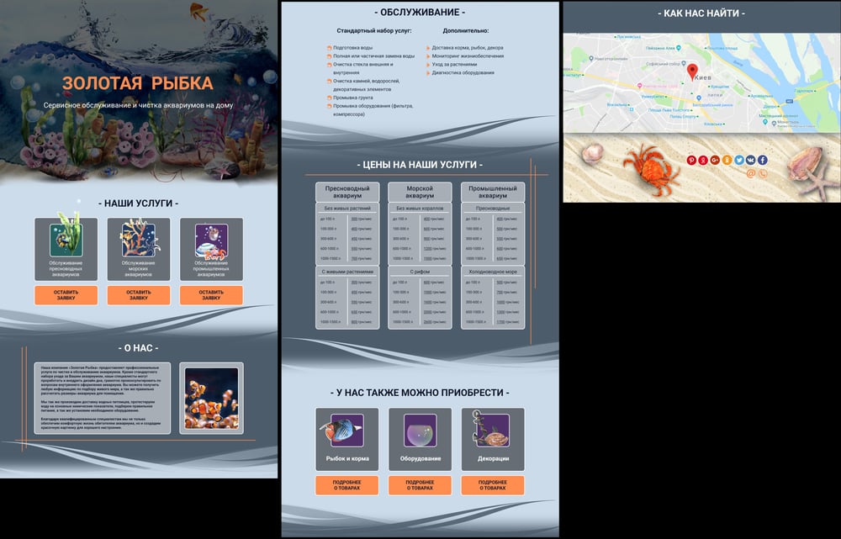The height and width of the screenshot is (539, 841).
Task: Open the VK social icon
Action: [750, 160]
